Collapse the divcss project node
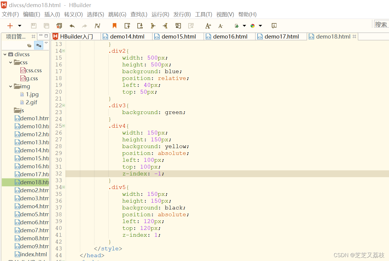 coord(5,54)
